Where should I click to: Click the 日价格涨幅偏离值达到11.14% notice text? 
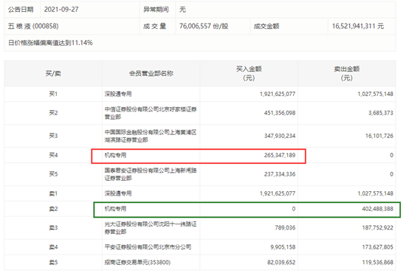click(x=50, y=43)
